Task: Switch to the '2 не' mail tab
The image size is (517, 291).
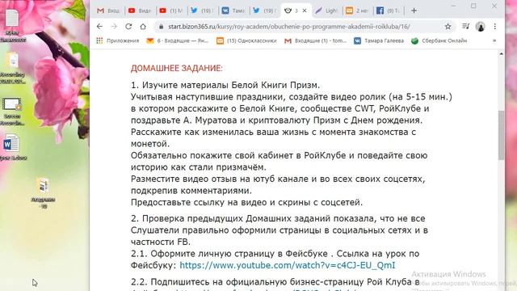Action: click(357, 11)
